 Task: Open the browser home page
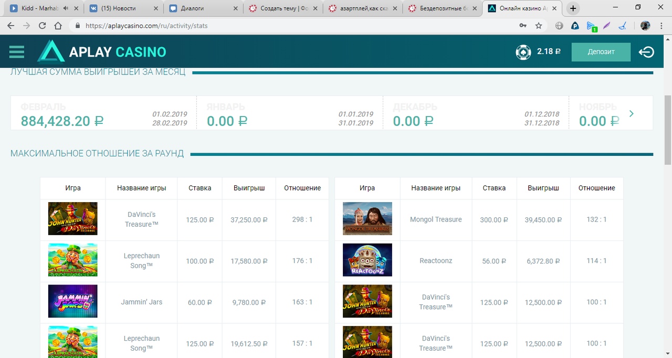[58, 25]
